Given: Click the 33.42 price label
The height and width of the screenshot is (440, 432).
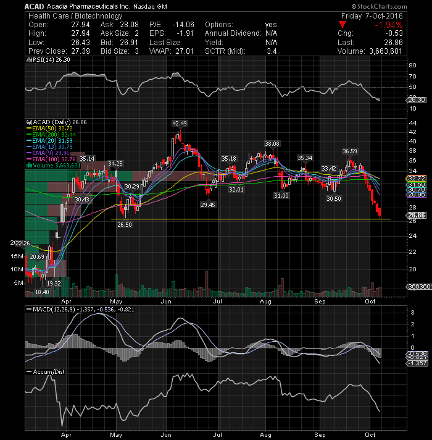Looking at the screenshot, I should coord(328,168).
